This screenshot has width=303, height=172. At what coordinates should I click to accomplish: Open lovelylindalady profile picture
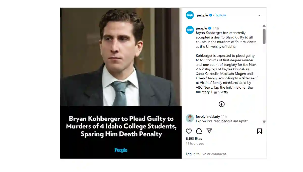coord(190,118)
